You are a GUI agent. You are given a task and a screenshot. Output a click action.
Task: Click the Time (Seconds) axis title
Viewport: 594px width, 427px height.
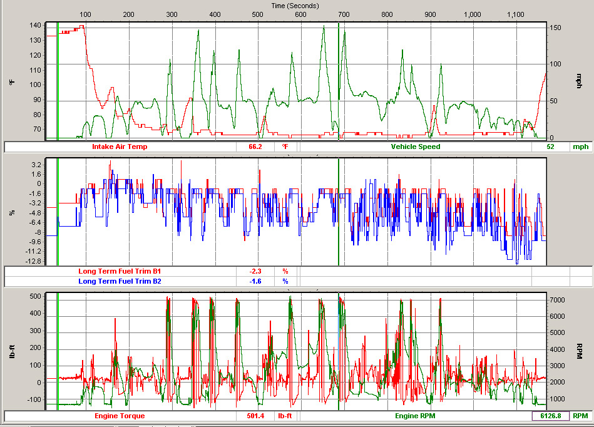pos(296,5)
